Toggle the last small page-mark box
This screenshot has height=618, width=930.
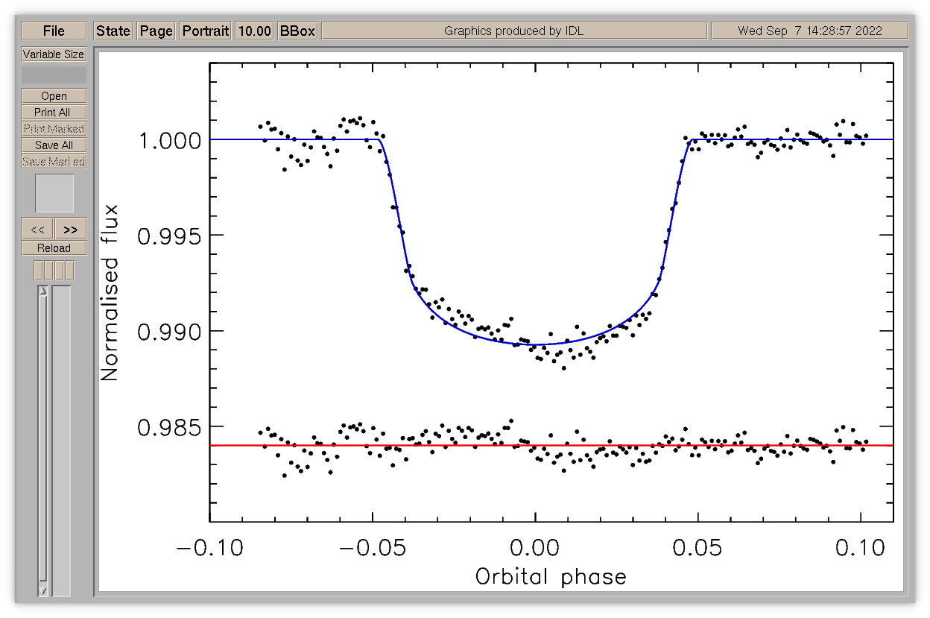click(70, 270)
